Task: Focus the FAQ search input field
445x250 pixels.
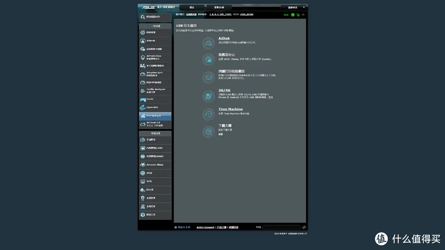Action: tap(281, 227)
